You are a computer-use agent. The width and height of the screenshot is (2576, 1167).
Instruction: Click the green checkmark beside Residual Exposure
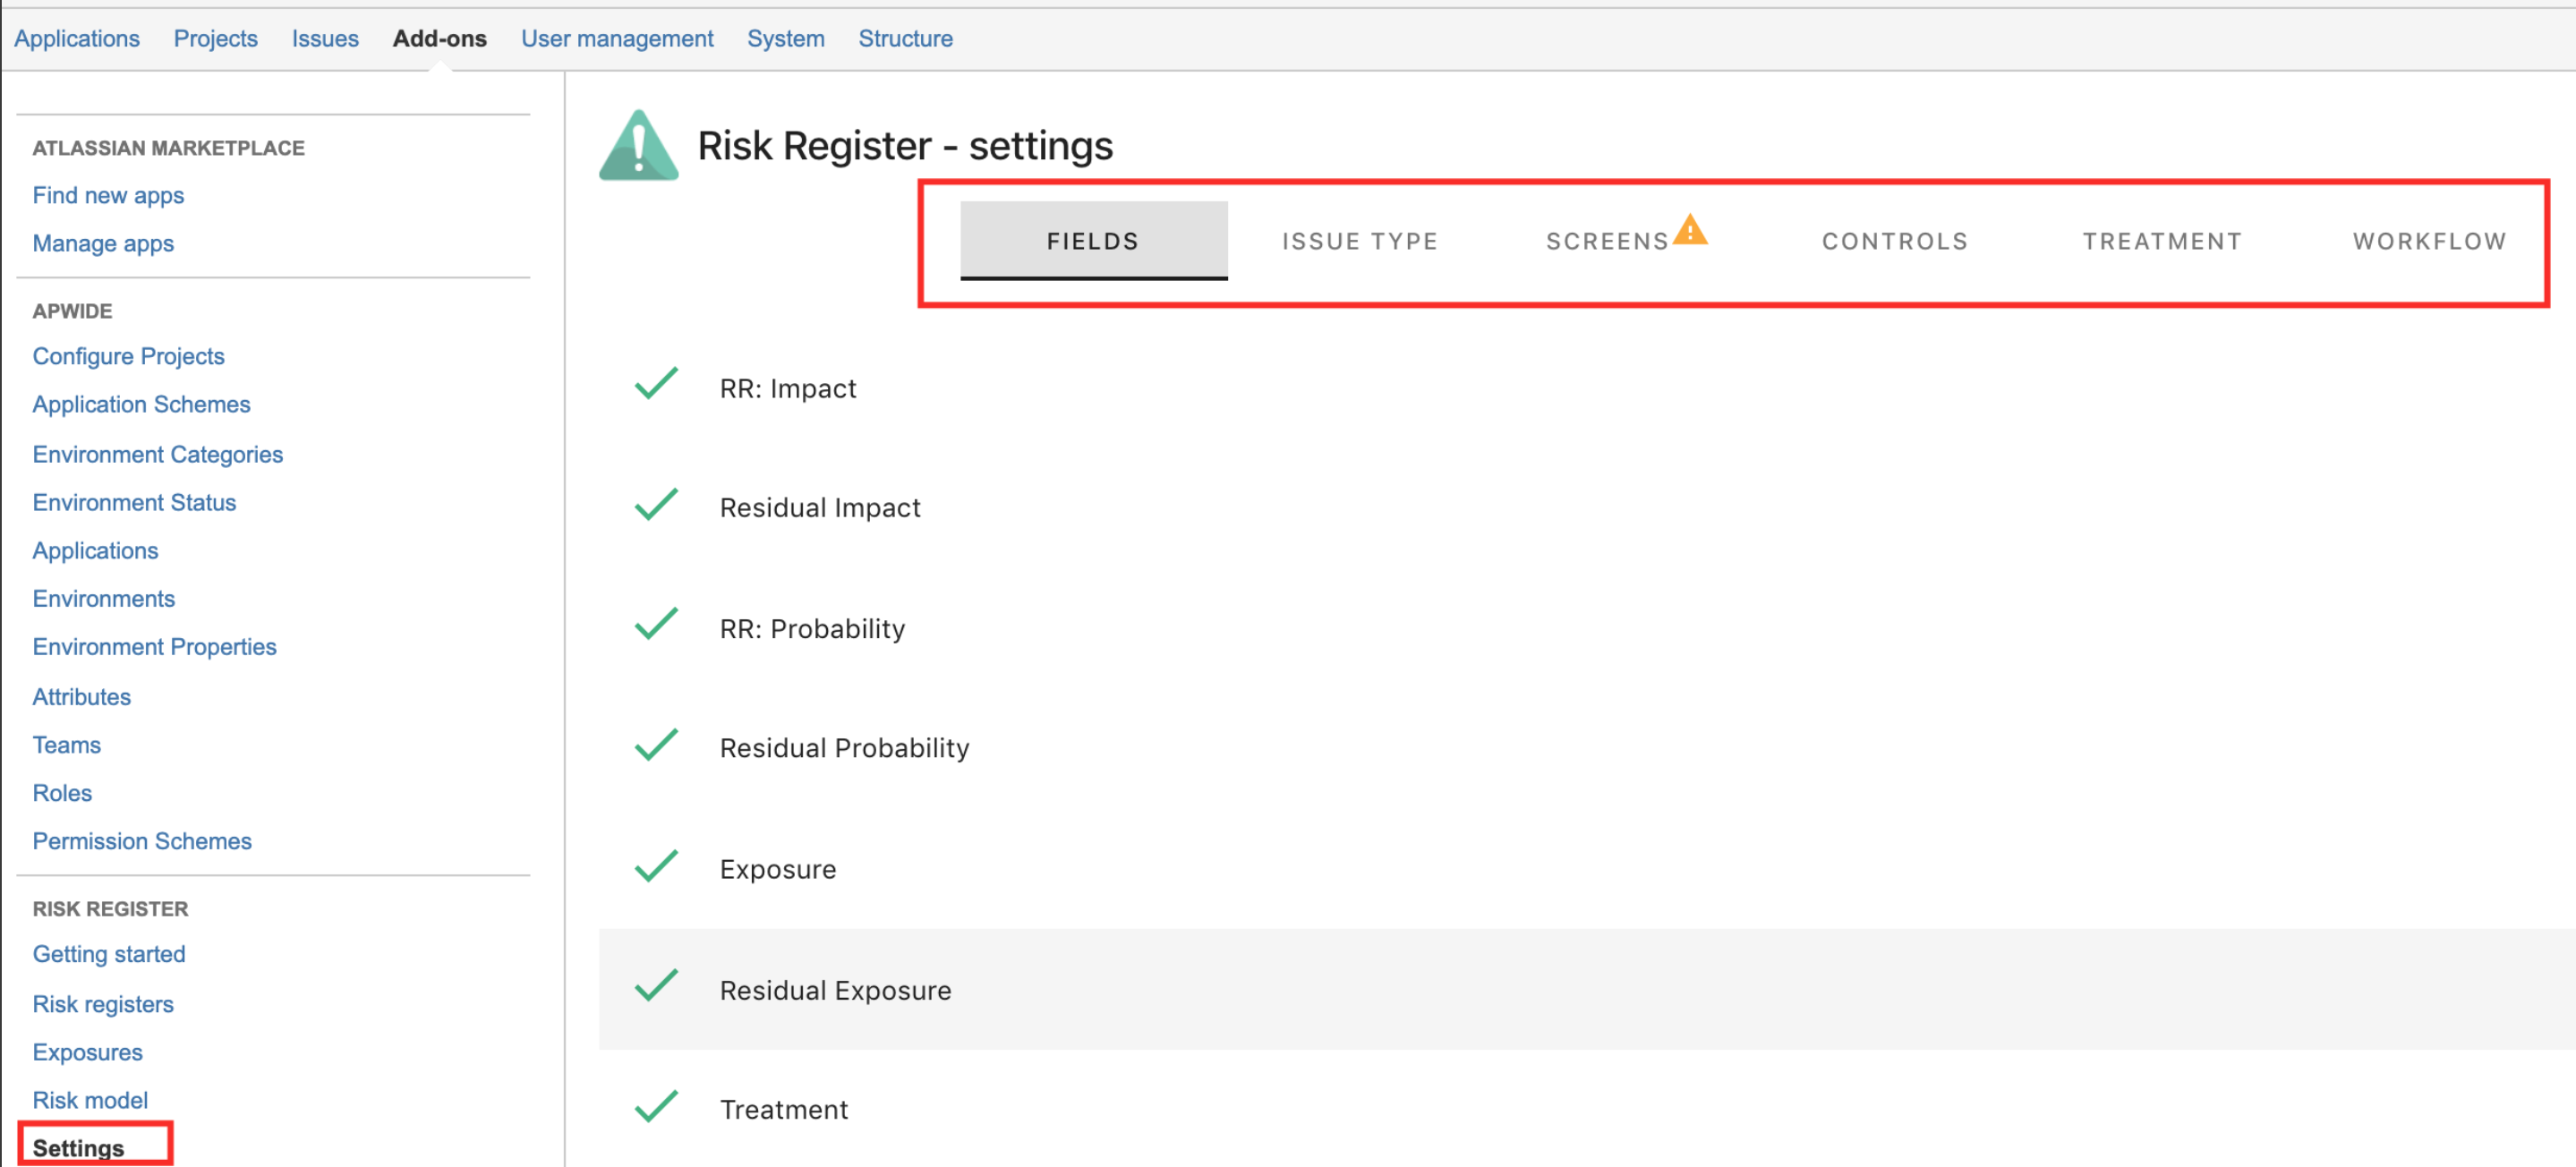(656, 986)
